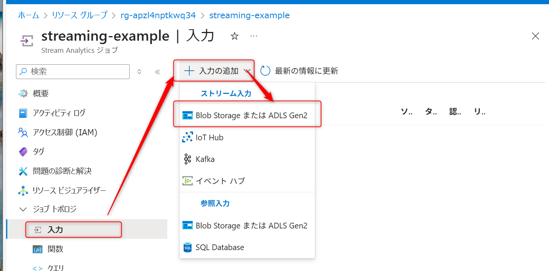Toggle the favorite star next to the title
This screenshot has height=271, width=549.
pos(235,36)
